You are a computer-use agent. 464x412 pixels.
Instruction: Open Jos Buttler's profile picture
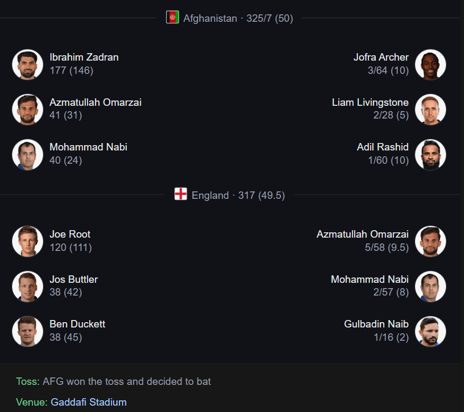pos(28,287)
